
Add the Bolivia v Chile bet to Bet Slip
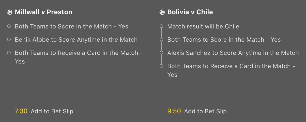click(205, 111)
